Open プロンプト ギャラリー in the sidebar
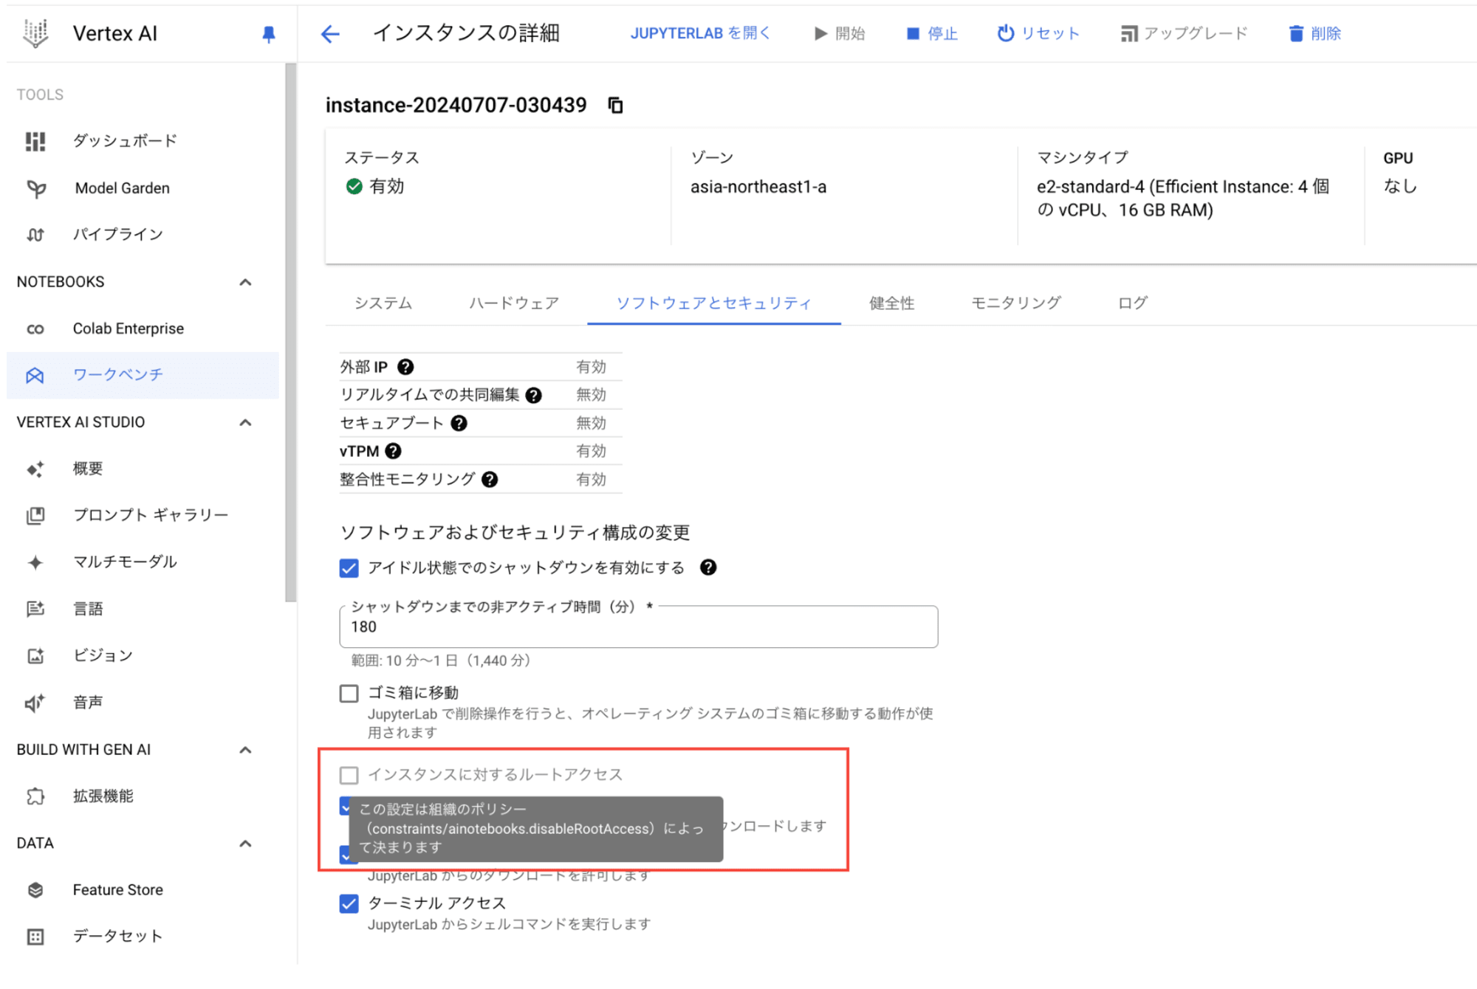 151,515
